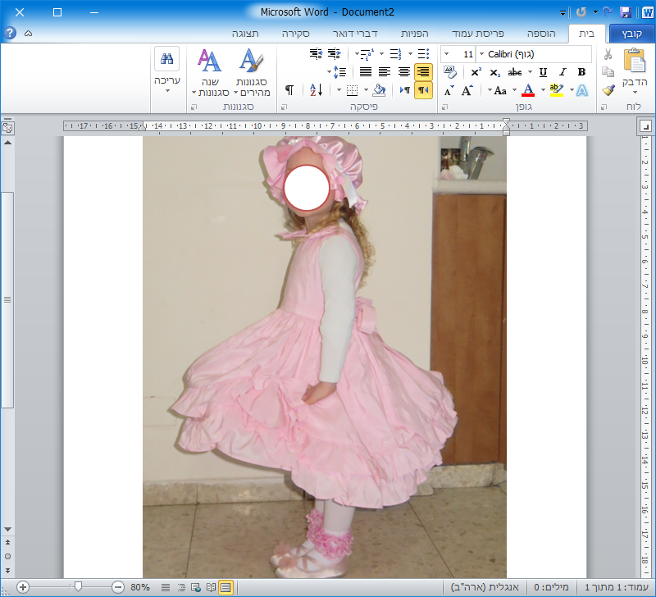The height and width of the screenshot is (597, 656).
Task: Open font size dropdown arrow
Action: (446, 54)
